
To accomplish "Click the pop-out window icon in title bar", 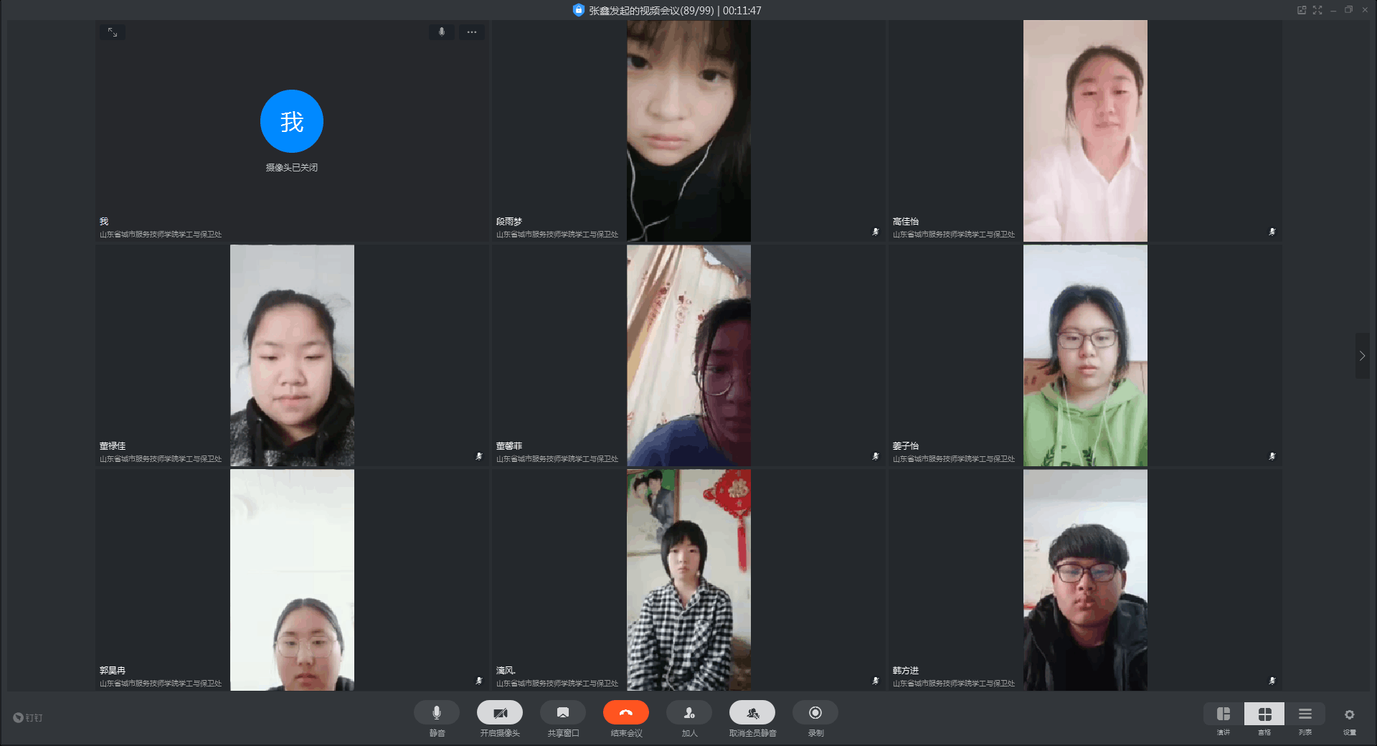I will pyautogui.click(x=1302, y=10).
